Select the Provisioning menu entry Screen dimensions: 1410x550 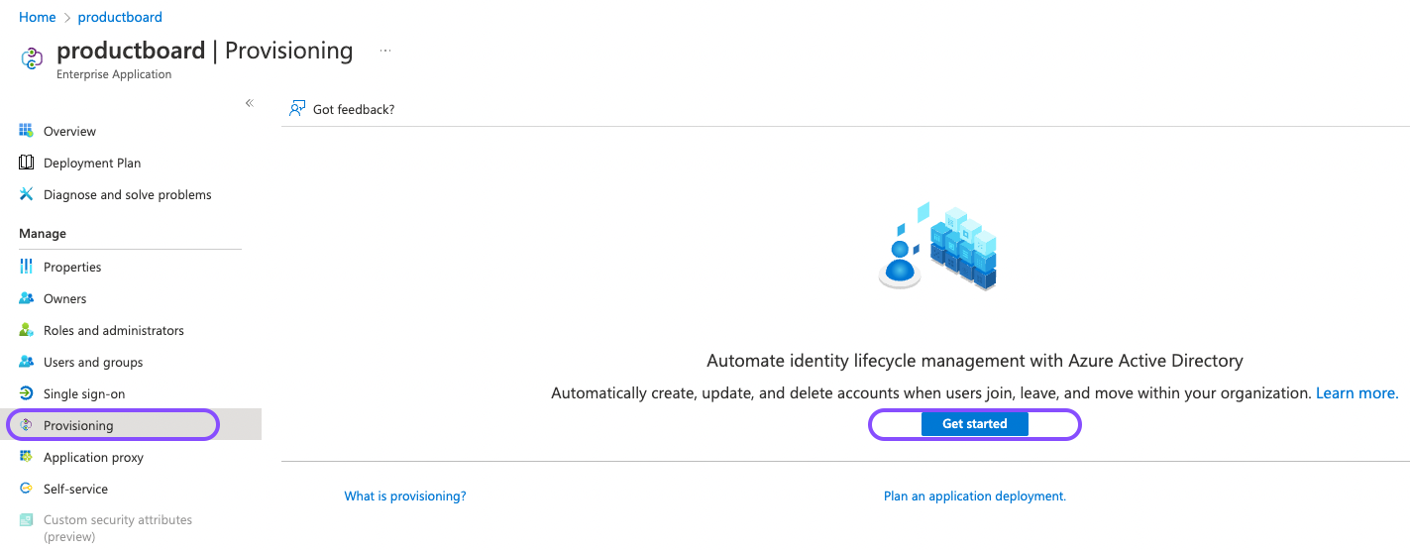point(131,425)
